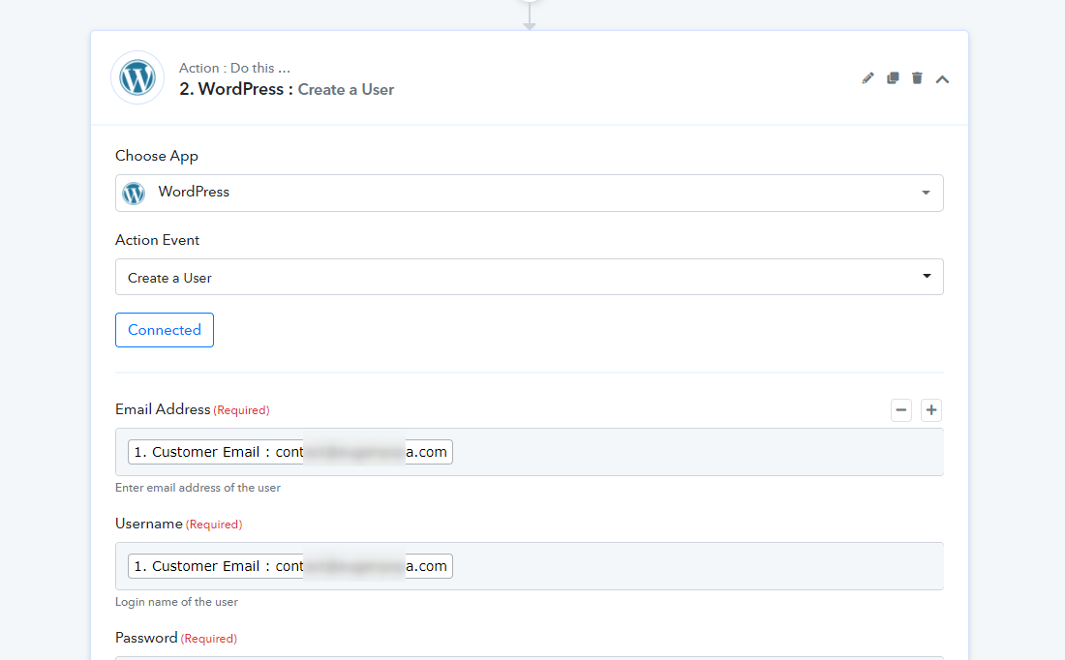Image resolution: width=1065 pixels, height=660 pixels.
Task: Click the action title '2. WordPress : Create a User'
Action: 287,90
